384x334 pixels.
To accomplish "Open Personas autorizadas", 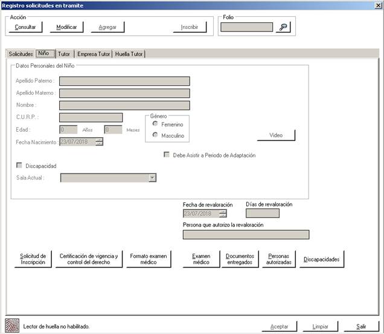I will click(279, 259).
